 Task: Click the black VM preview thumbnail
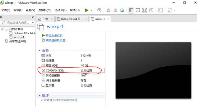click(x=153, y=70)
